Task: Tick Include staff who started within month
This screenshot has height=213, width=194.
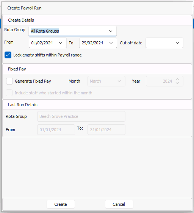Action: tap(9, 93)
